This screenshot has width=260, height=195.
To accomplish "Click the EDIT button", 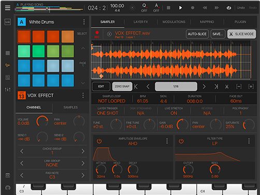I will pyautogui.click(x=101, y=87).
